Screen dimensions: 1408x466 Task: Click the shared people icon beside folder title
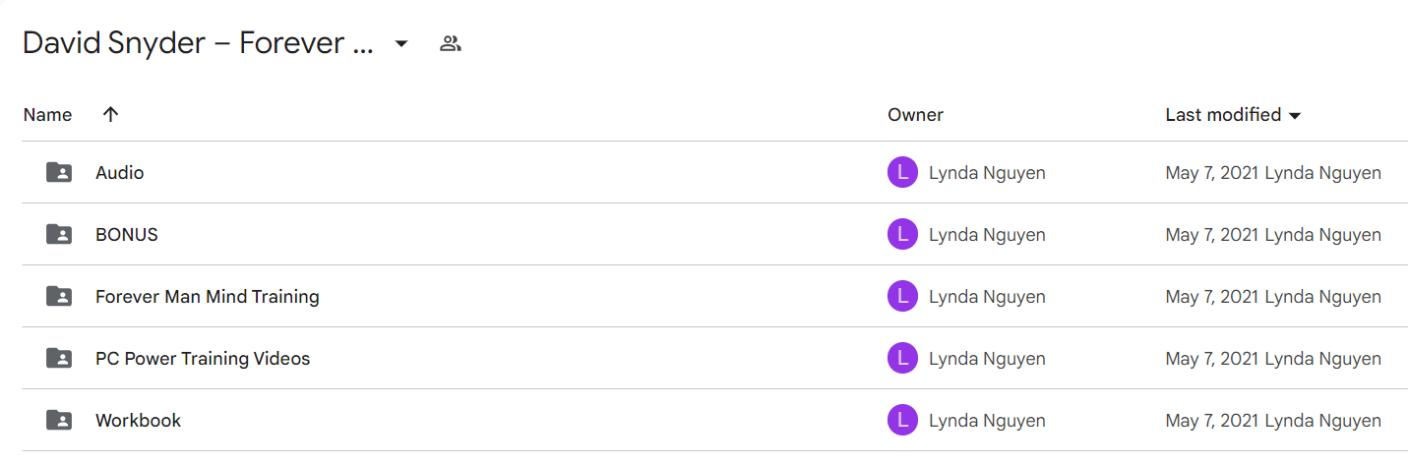[451, 43]
